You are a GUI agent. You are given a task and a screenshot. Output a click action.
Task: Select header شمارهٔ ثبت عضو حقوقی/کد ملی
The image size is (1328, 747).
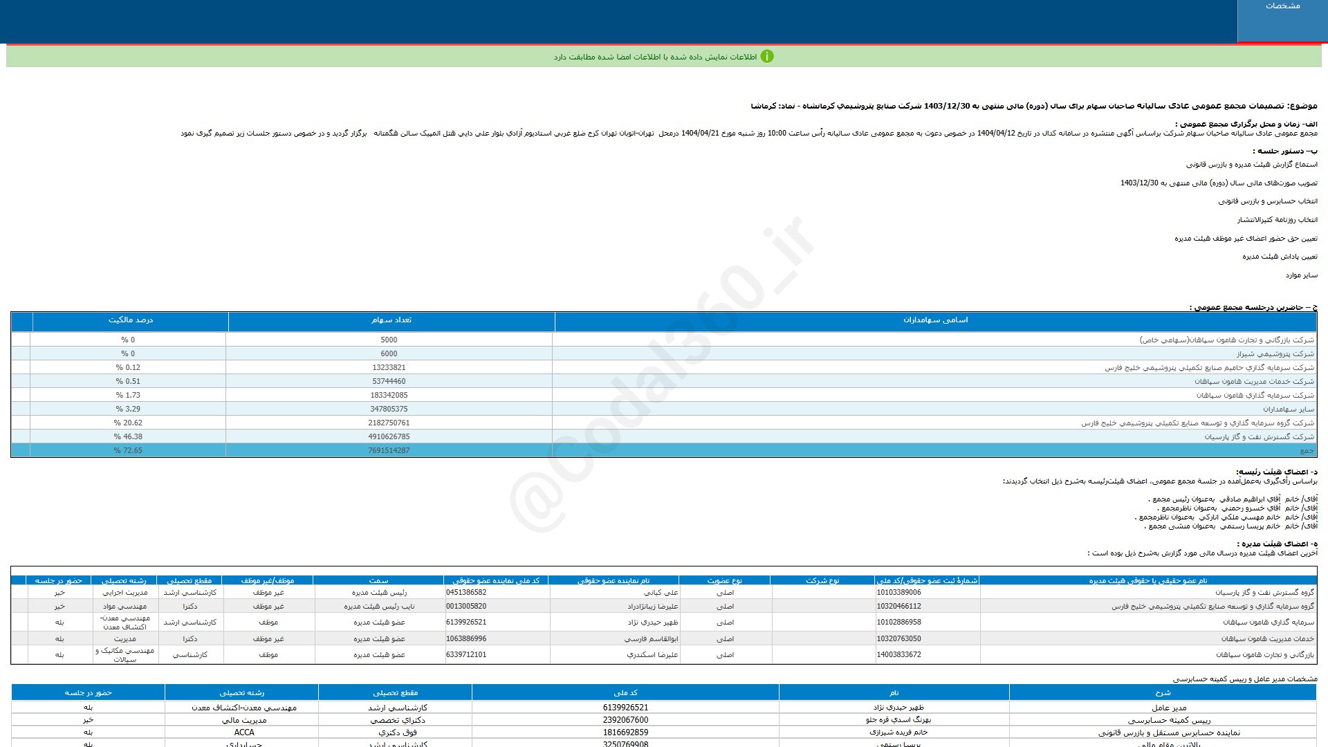(x=927, y=580)
